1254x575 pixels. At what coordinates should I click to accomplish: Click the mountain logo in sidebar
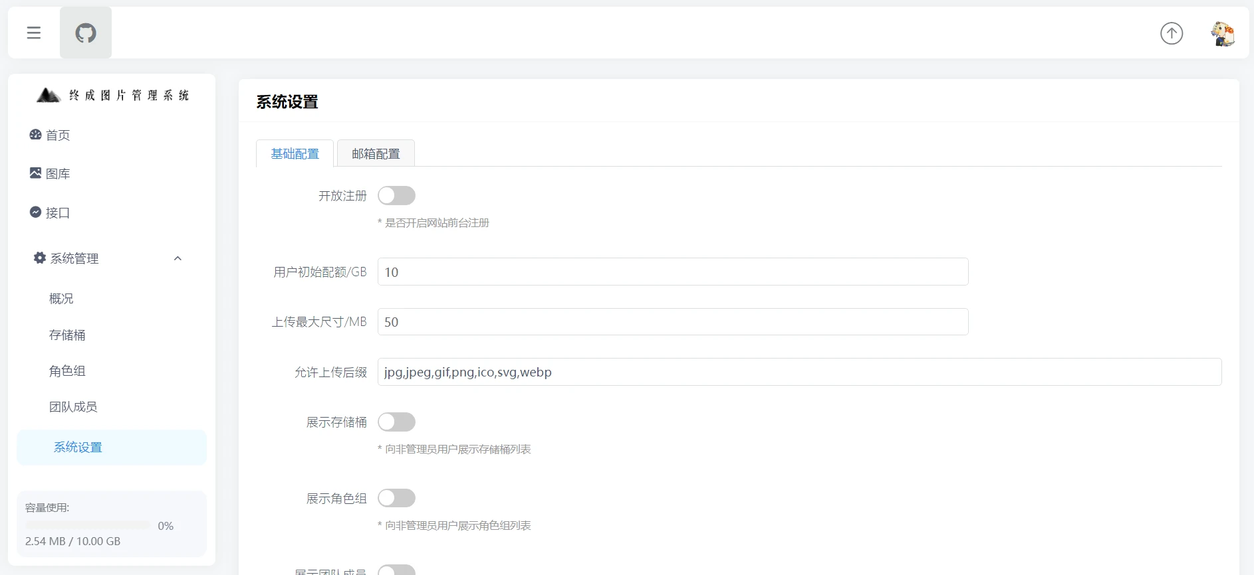[48, 96]
